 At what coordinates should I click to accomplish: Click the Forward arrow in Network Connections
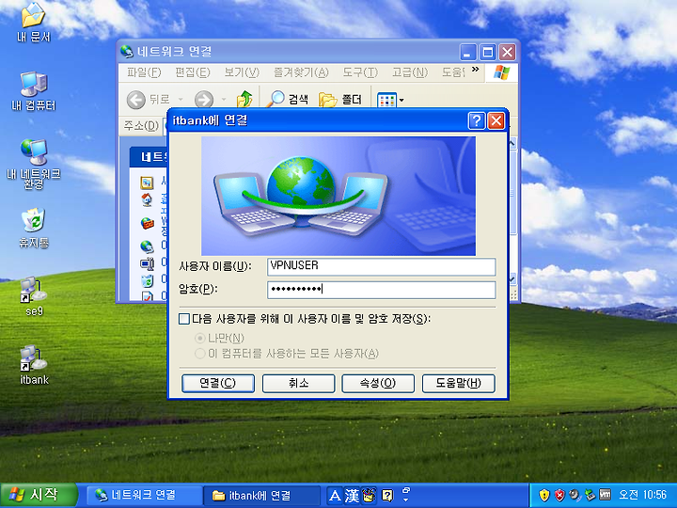pos(204,100)
